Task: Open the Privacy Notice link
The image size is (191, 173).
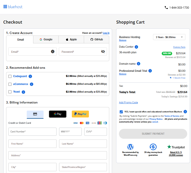Action: pyautogui.click(x=156, y=119)
